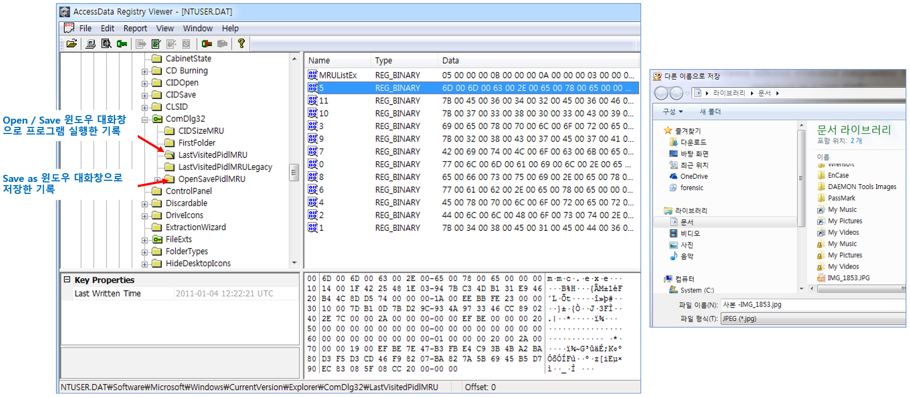Viewport: 910px width, 397px height.
Task: Click the FileExts key folder icon
Action: point(157,239)
